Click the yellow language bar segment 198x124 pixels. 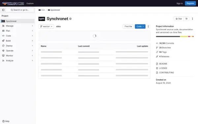coord(184,36)
